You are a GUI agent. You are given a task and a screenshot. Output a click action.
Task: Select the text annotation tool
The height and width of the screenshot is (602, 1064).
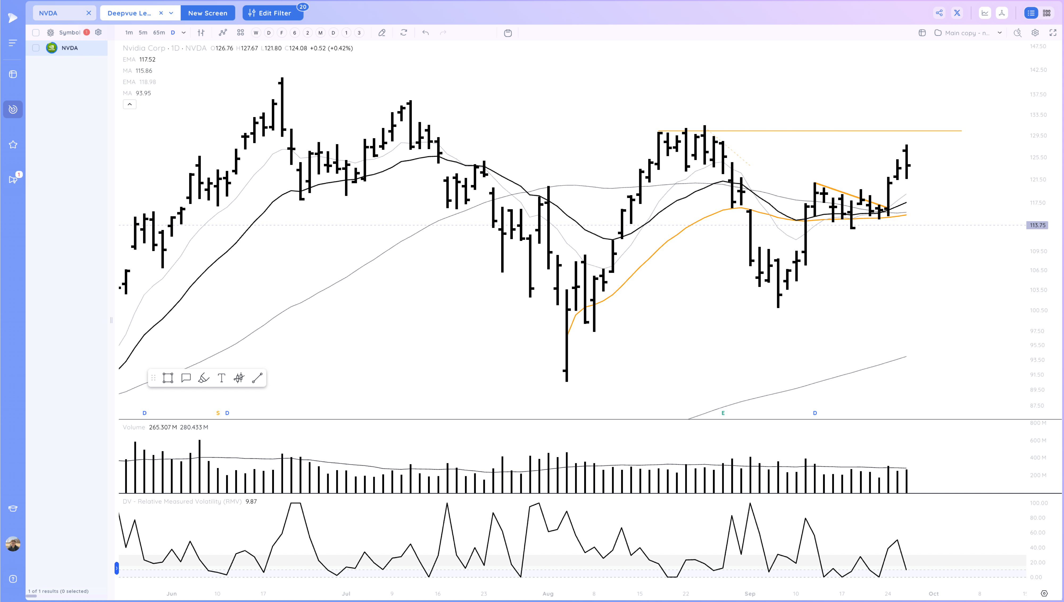point(221,378)
